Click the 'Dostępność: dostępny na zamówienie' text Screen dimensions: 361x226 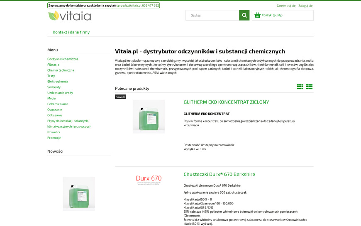click(x=209, y=145)
